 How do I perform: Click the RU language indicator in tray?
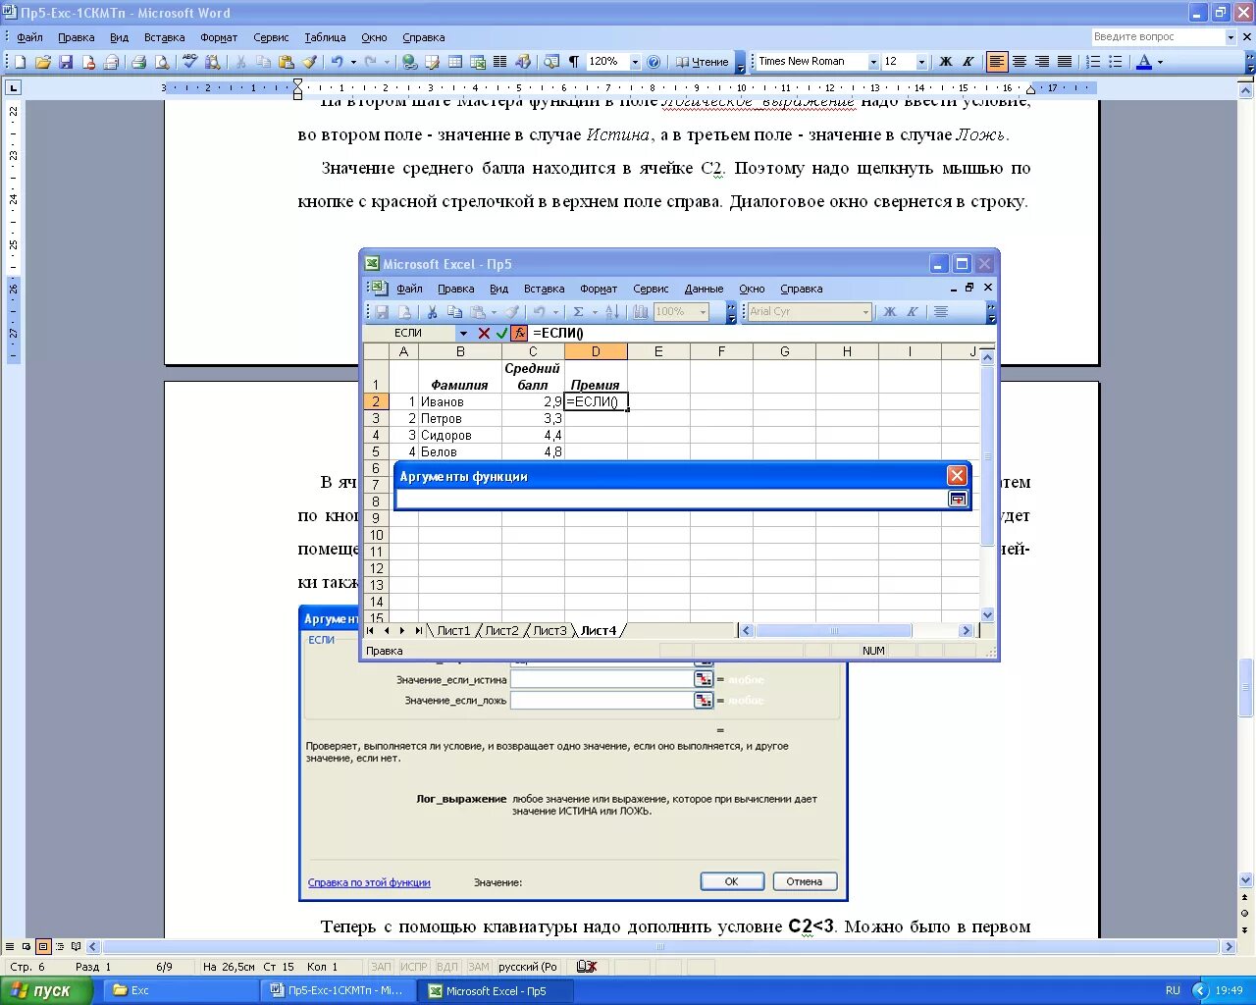(1173, 990)
